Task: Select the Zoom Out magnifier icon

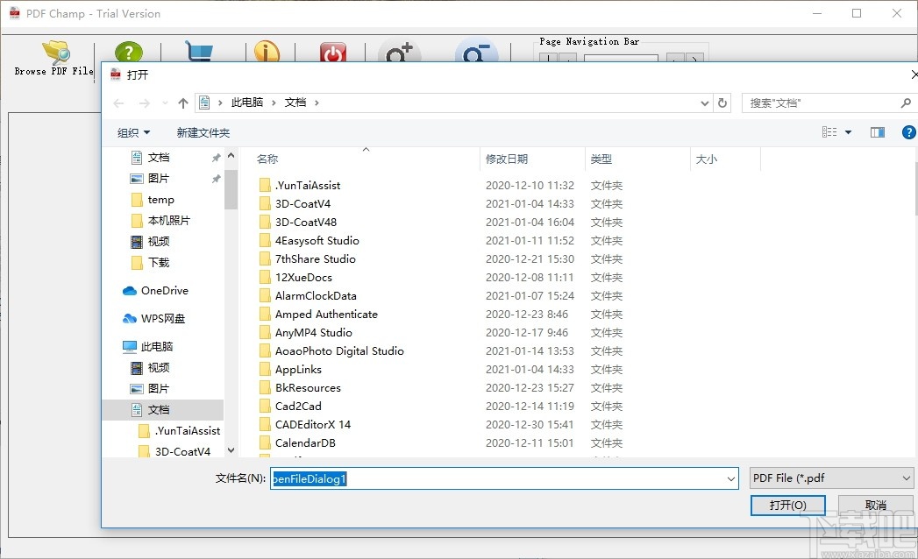Action: pos(476,53)
